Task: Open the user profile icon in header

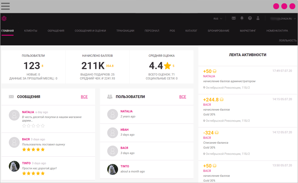Action: [258, 18]
